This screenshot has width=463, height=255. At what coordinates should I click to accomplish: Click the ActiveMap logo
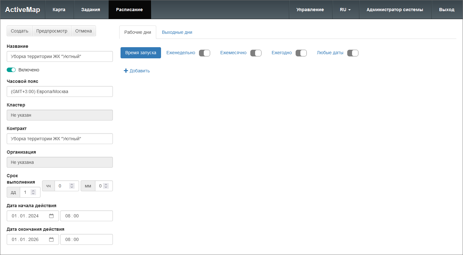(x=23, y=10)
